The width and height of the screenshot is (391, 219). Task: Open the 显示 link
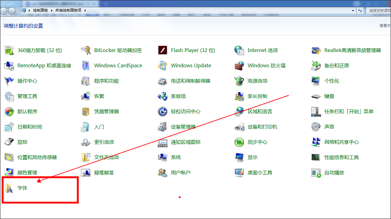(x=252, y=157)
